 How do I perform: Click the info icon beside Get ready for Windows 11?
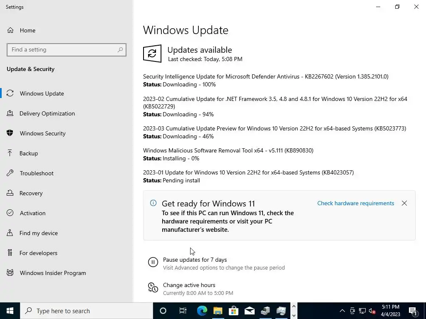click(153, 203)
